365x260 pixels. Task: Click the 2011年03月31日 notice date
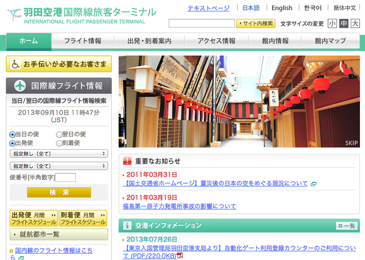152,174
